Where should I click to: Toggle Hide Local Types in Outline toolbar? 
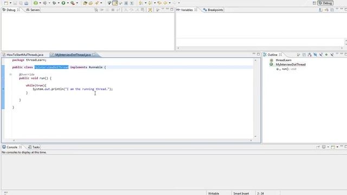pos(332,55)
